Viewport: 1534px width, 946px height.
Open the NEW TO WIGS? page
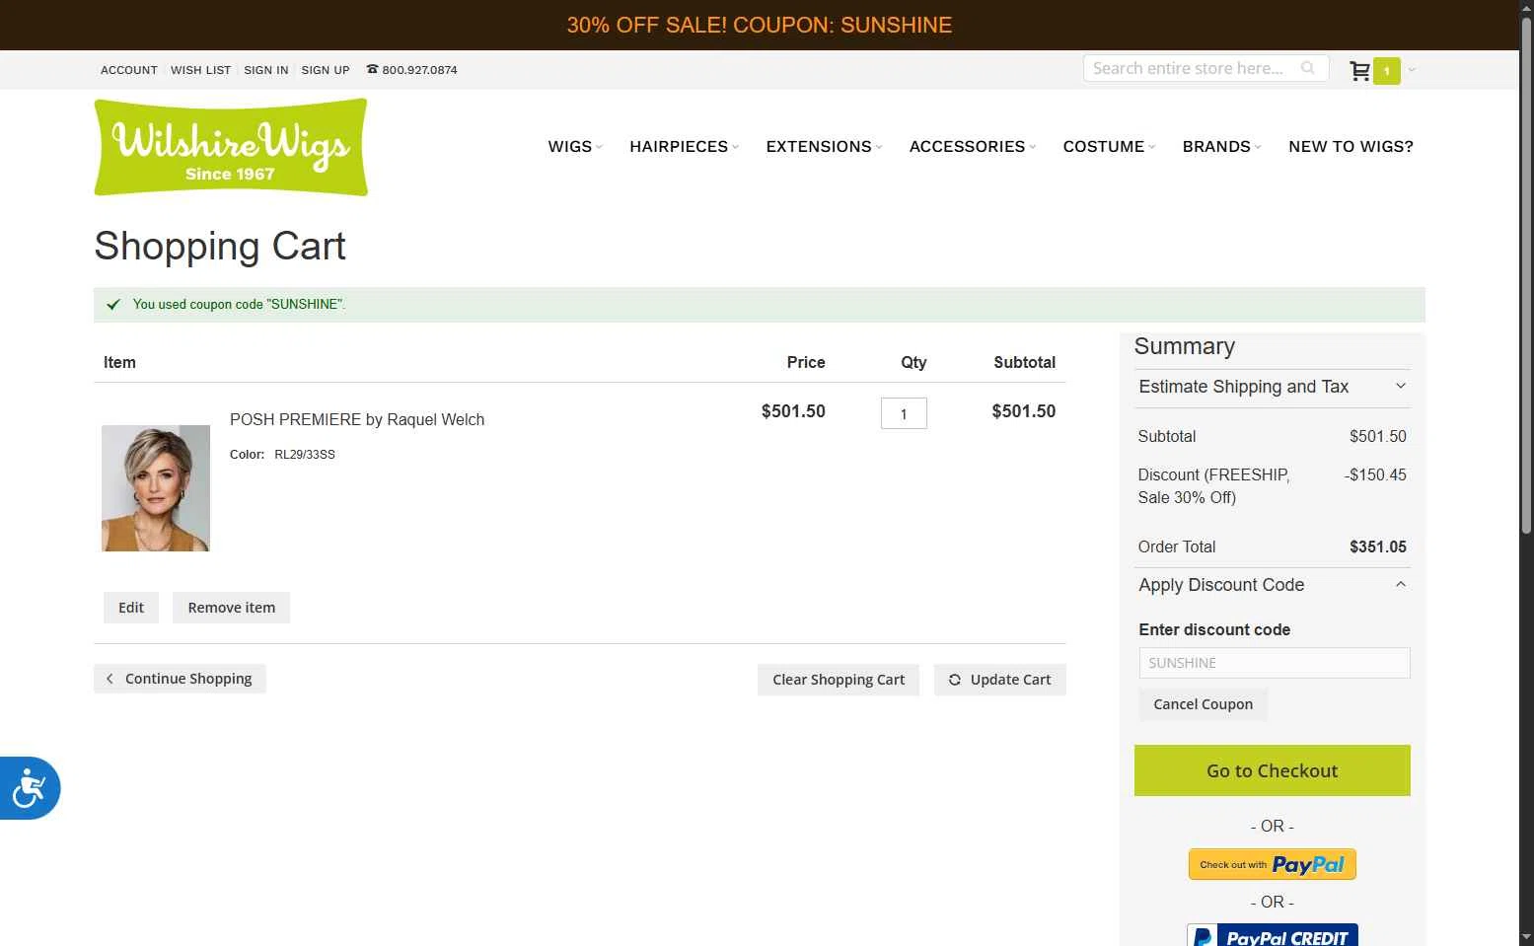1351,146
